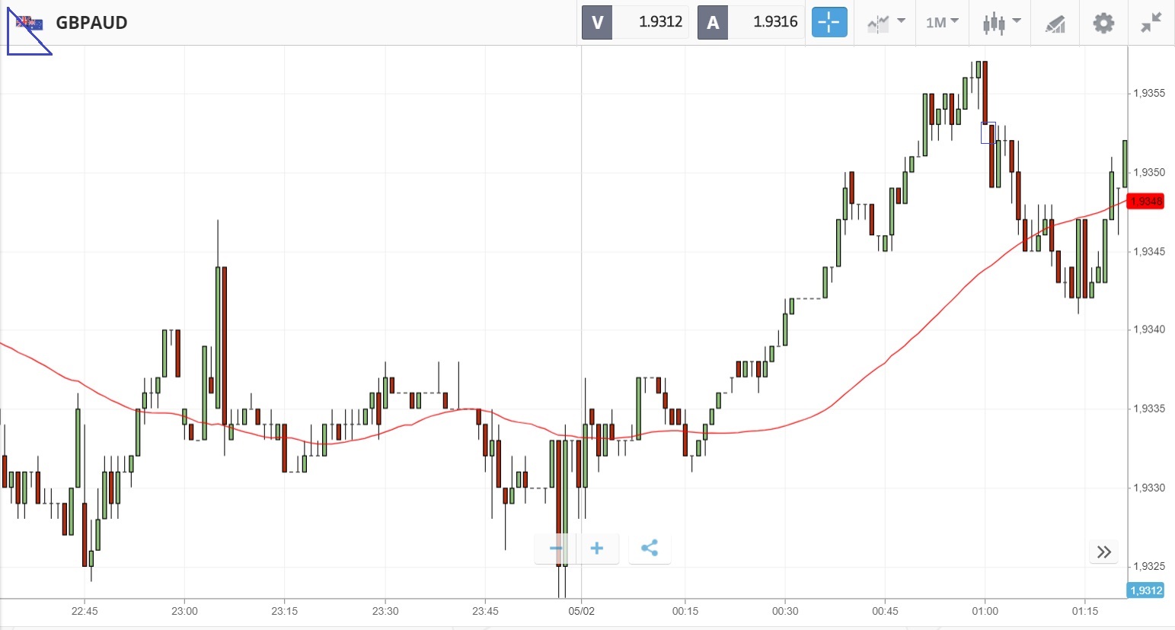
Task: Click the red 1.9348 price label
Action: pos(1146,201)
